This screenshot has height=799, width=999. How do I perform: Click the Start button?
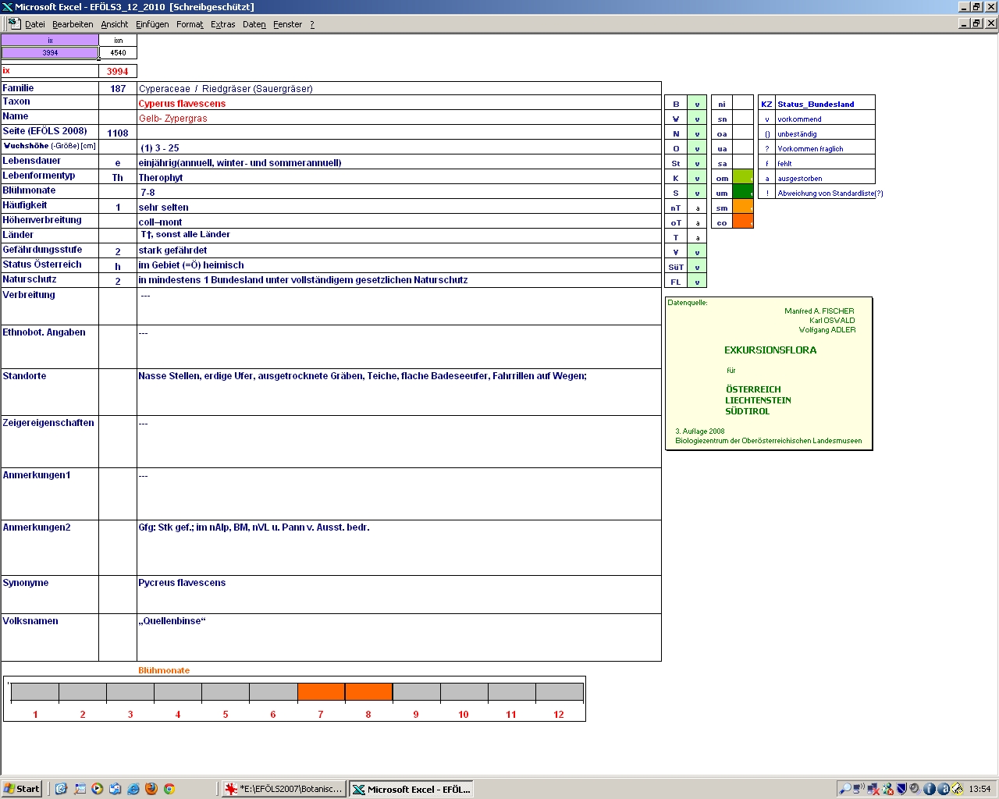(22, 789)
